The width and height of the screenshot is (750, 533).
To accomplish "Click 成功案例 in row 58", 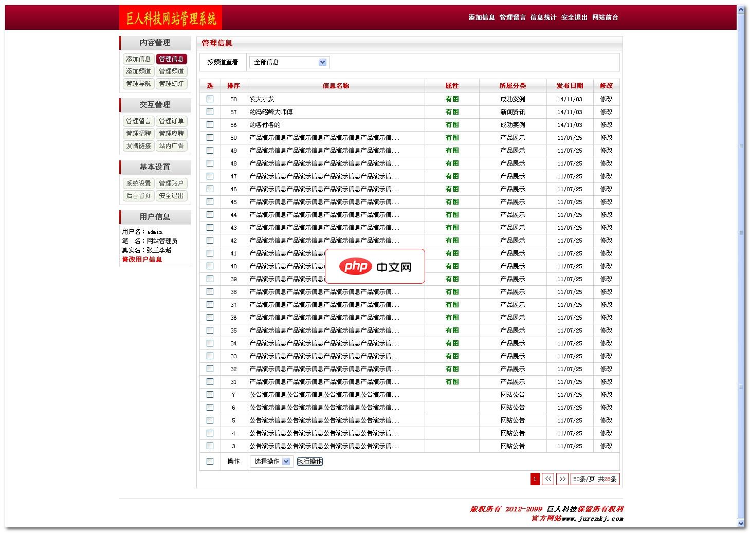I will pos(513,99).
